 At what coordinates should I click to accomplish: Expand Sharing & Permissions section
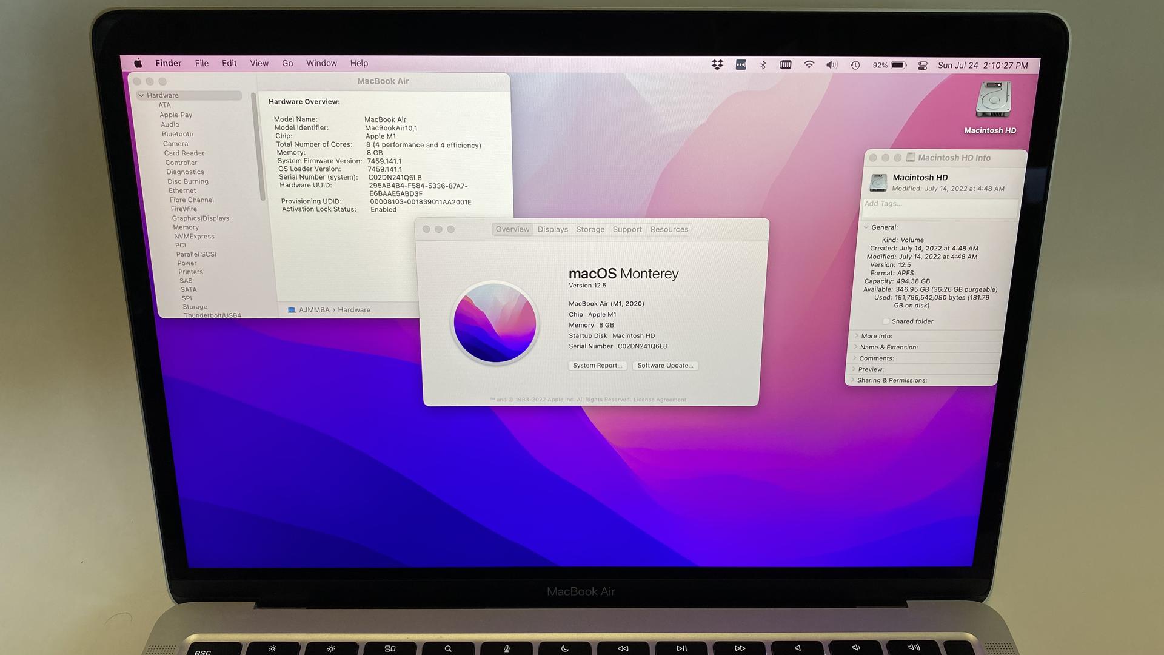click(x=852, y=380)
